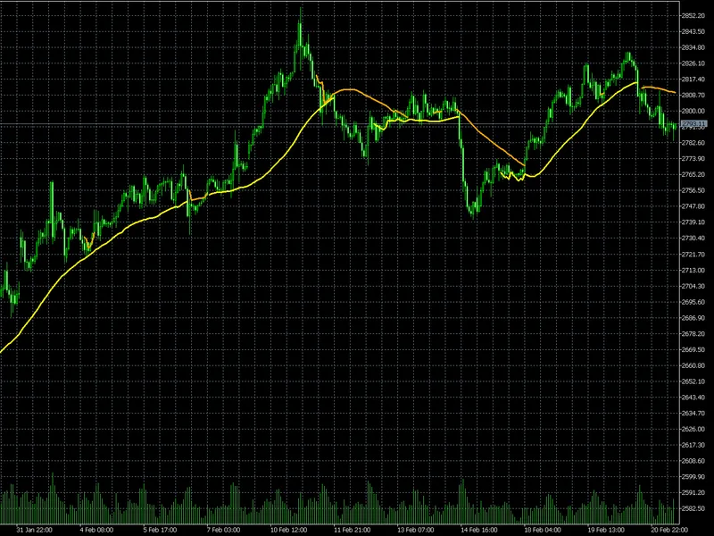Pick the 18 Feb 04:00 date label
The width and height of the screenshot is (714, 536).
pos(543,530)
